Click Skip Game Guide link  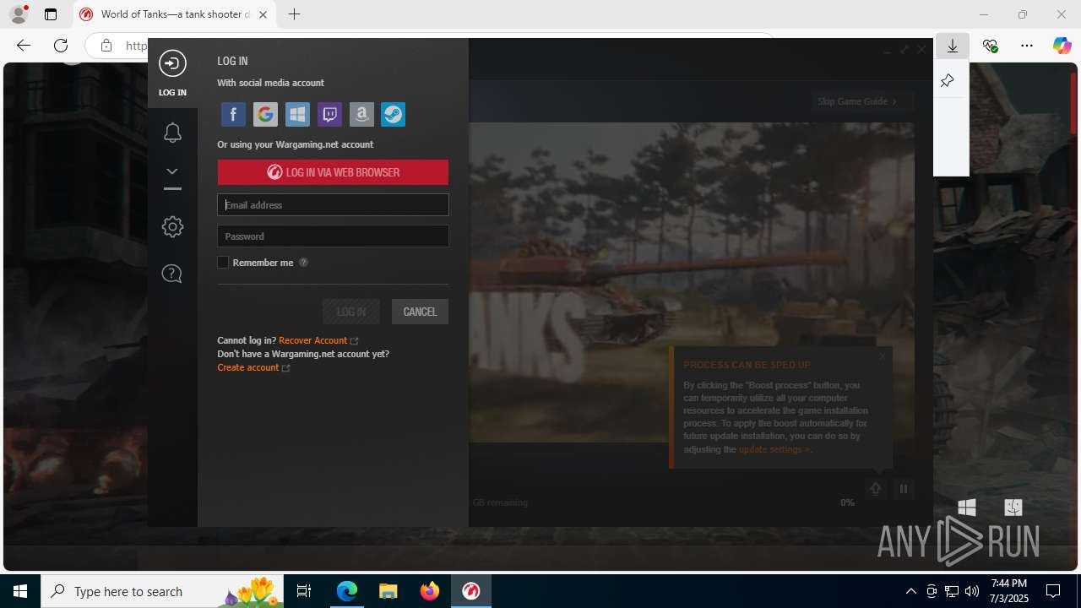[x=856, y=101]
